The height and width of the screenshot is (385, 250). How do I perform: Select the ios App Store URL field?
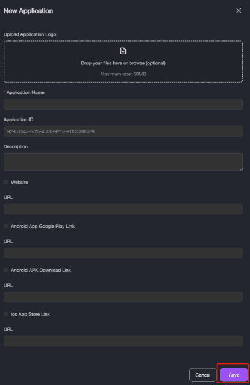pyautogui.click(x=123, y=341)
